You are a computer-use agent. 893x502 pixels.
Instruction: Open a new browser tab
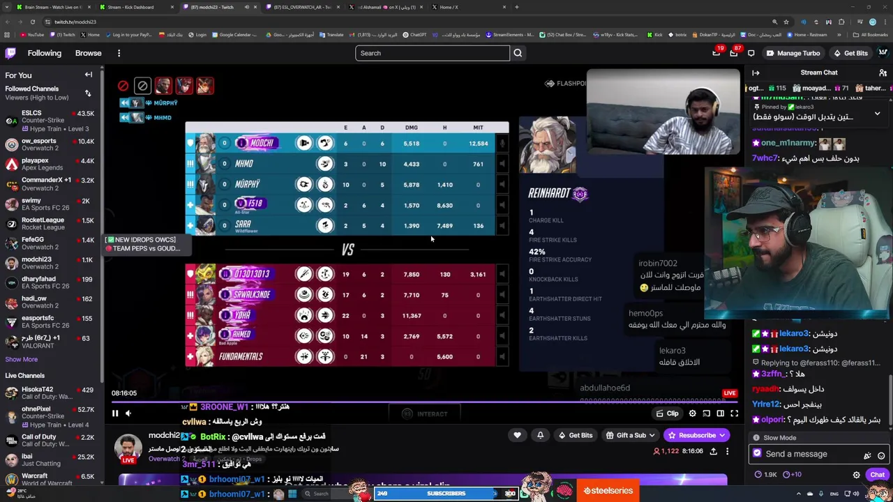point(517,7)
